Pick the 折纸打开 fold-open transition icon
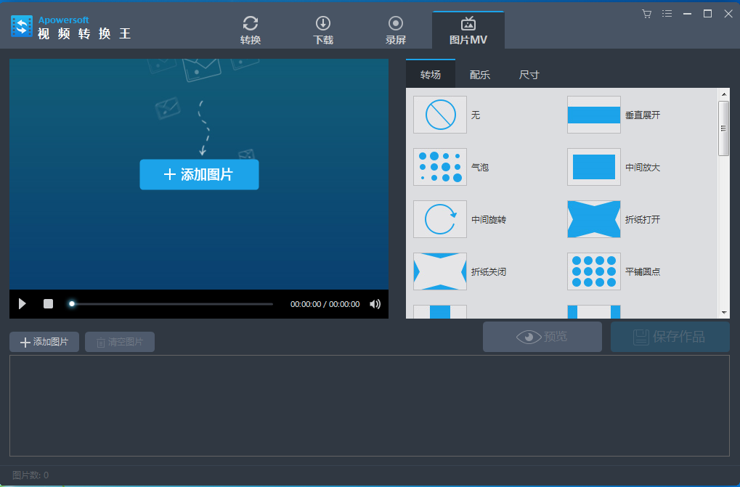Screen dimensions: 740x487 pyautogui.click(x=593, y=219)
